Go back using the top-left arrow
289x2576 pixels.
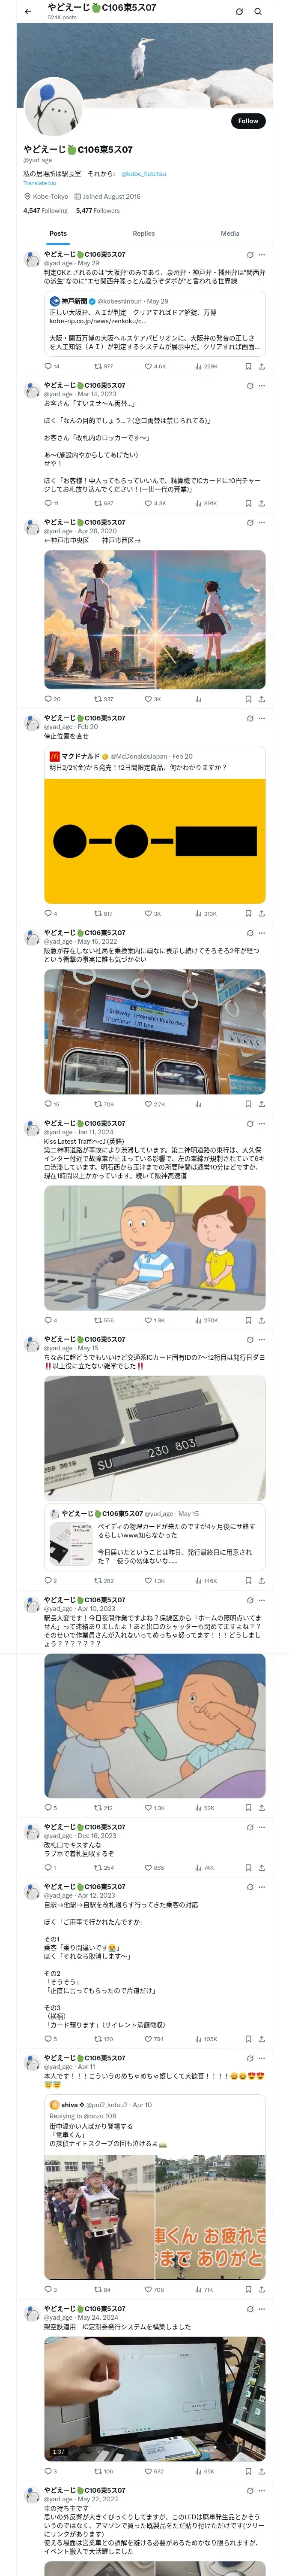pyautogui.click(x=27, y=11)
